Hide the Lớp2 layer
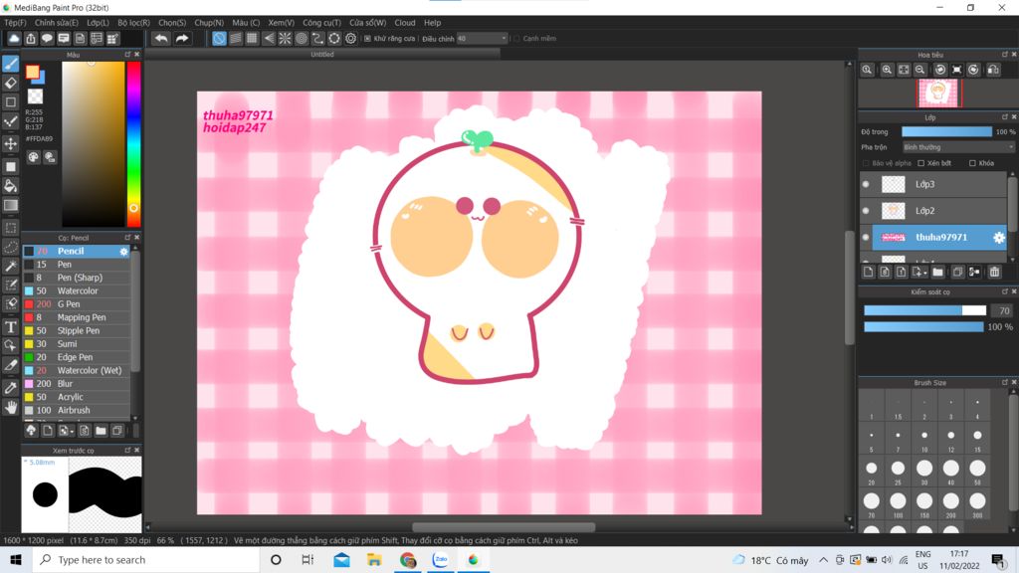Screen dimensions: 1019x573 click(x=866, y=211)
